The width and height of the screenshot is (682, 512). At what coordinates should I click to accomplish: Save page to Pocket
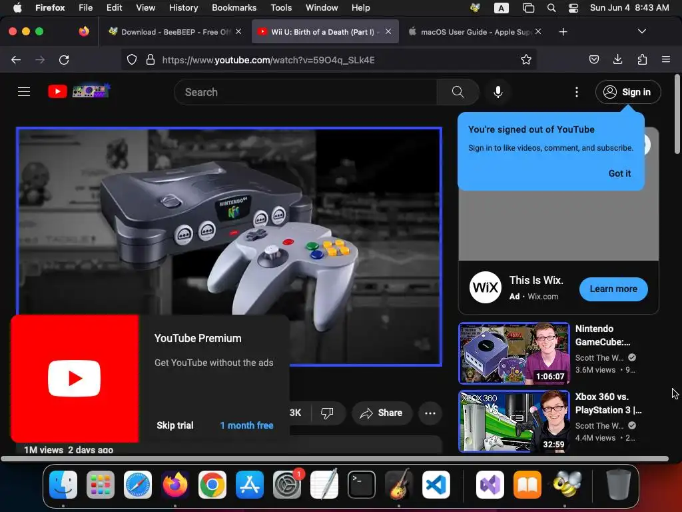tap(593, 59)
